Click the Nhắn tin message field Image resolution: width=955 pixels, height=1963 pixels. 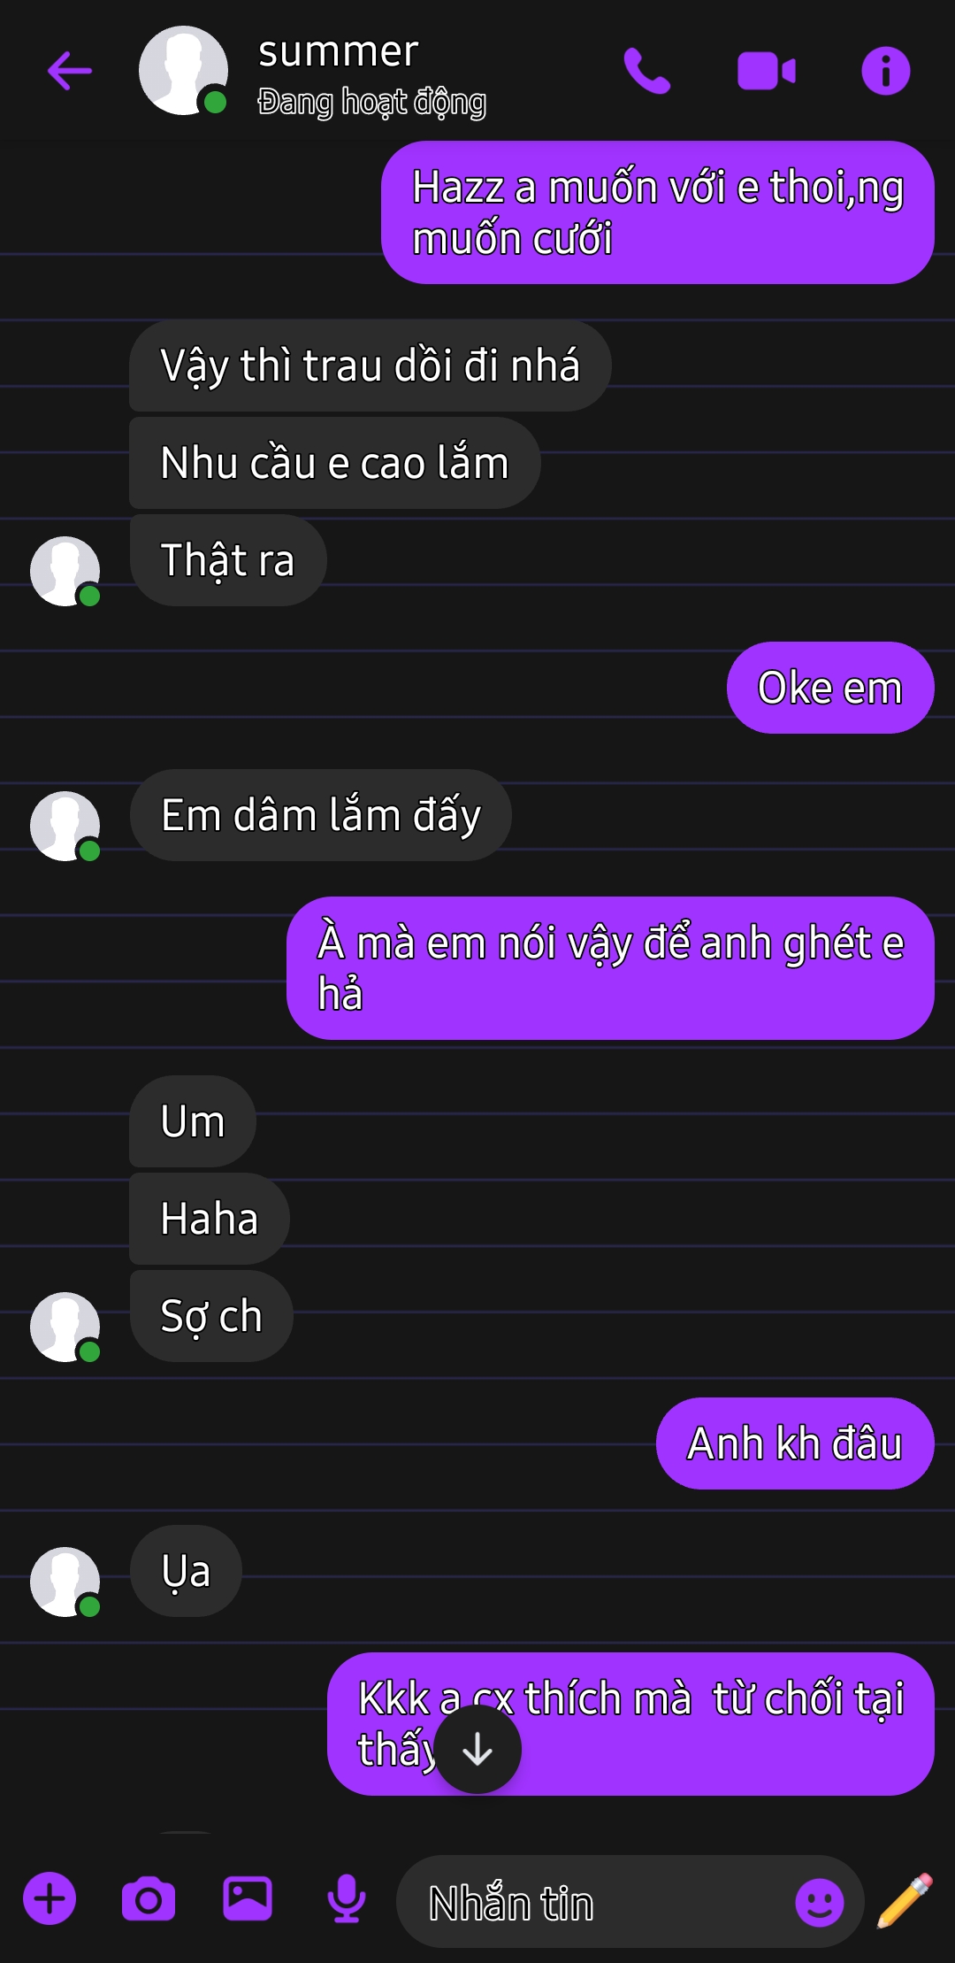[592, 1902]
